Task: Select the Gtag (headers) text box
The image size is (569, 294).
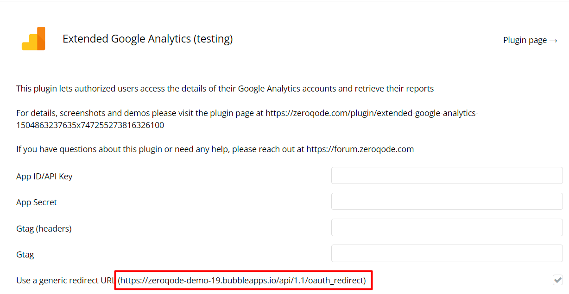Action: [x=447, y=227]
